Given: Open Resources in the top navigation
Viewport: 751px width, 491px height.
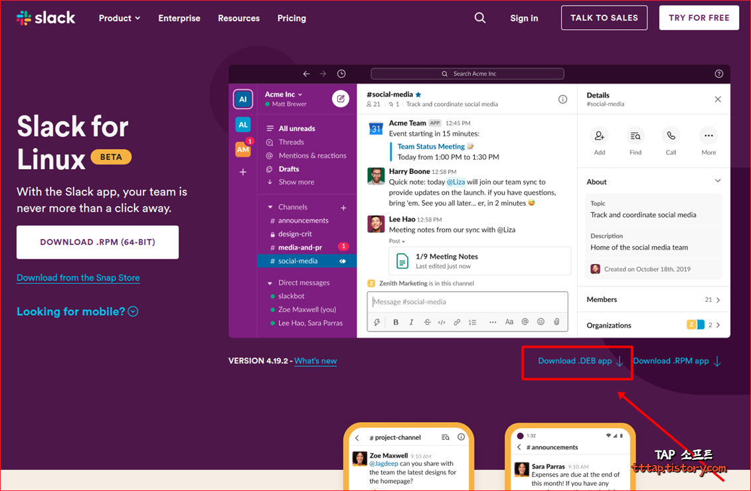Looking at the screenshot, I should pyautogui.click(x=238, y=18).
